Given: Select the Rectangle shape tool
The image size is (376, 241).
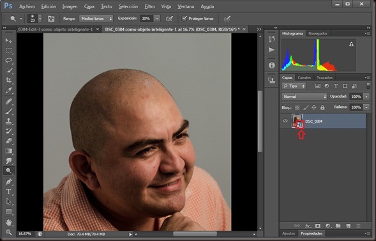Looking at the screenshot, I should coord(9,212).
